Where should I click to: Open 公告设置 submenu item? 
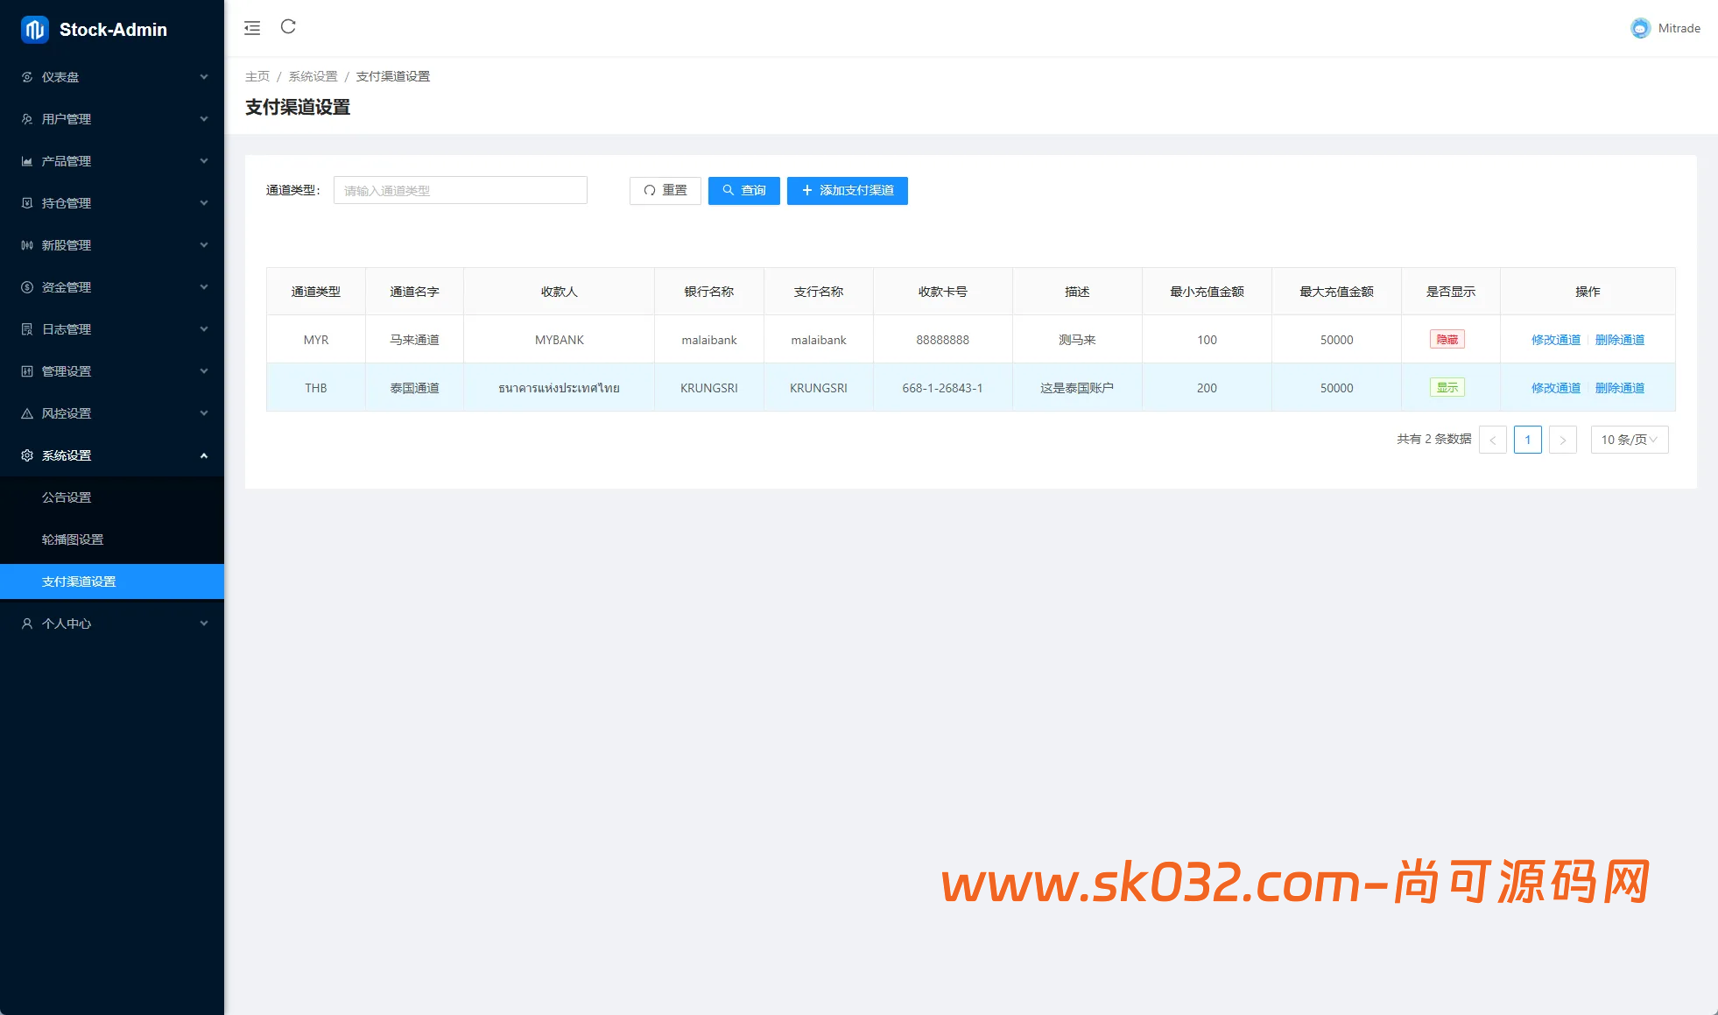(67, 497)
